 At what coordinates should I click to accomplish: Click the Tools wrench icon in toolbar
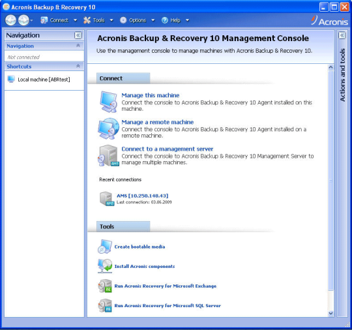87,20
